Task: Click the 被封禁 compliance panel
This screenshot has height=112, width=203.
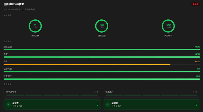Action: point(151,104)
